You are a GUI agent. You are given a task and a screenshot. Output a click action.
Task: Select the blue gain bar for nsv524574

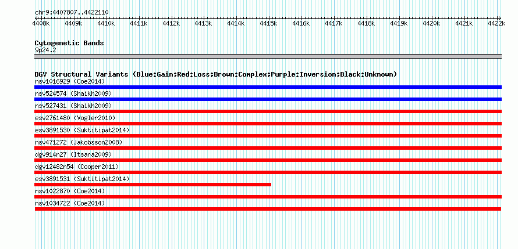pos(268,99)
